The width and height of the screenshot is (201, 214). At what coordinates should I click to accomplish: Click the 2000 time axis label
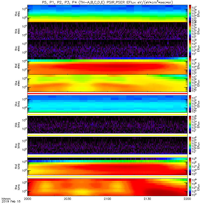click(28, 199)
